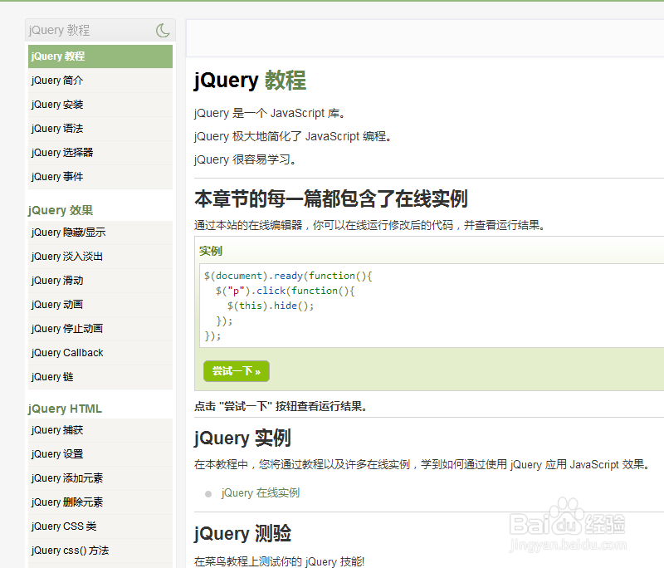Open jQuery css() 方法 chapter

(100, 551)
